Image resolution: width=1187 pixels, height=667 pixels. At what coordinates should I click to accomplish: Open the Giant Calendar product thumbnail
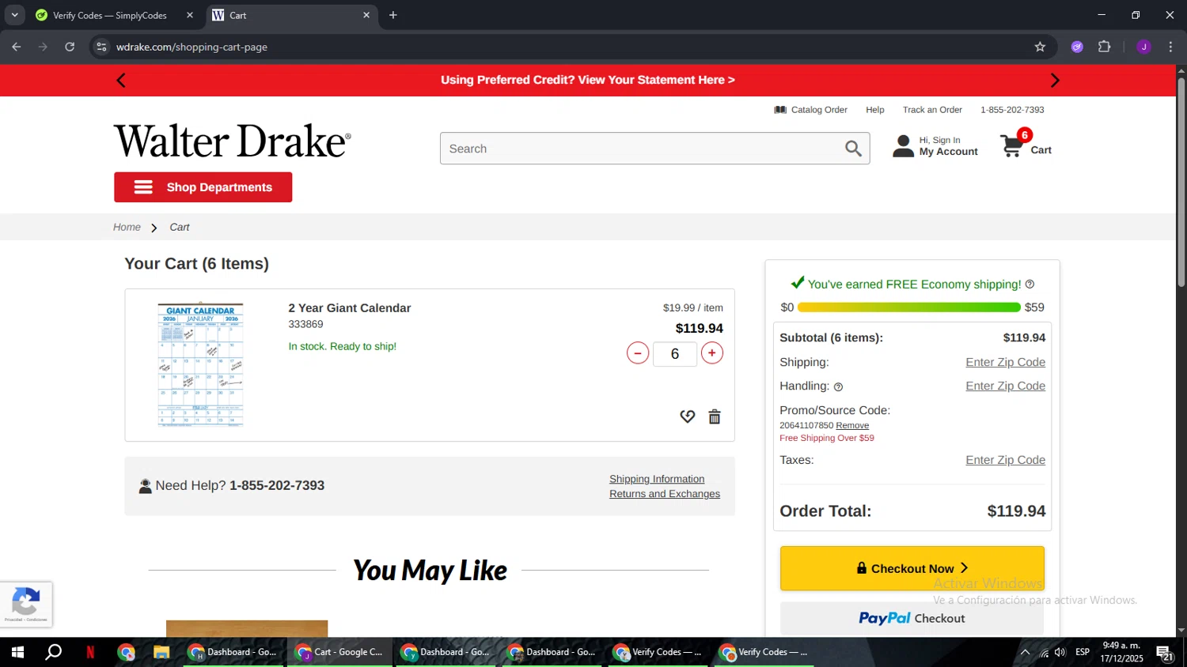[x=200, y=364]
